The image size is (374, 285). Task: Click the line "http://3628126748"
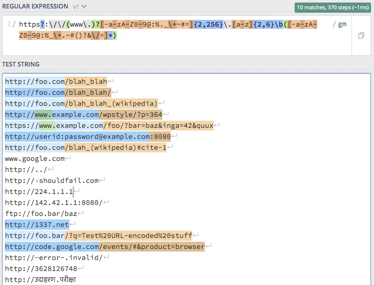point(41,268)
